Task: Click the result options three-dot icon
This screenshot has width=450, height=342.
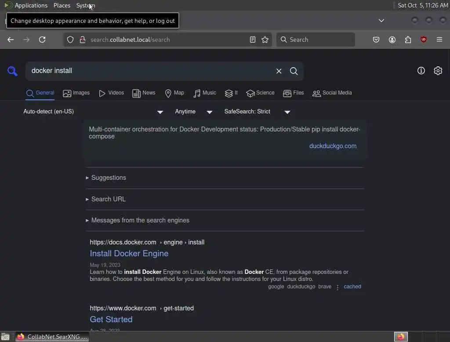Action: pyautogui.click(x=337, y=287)
